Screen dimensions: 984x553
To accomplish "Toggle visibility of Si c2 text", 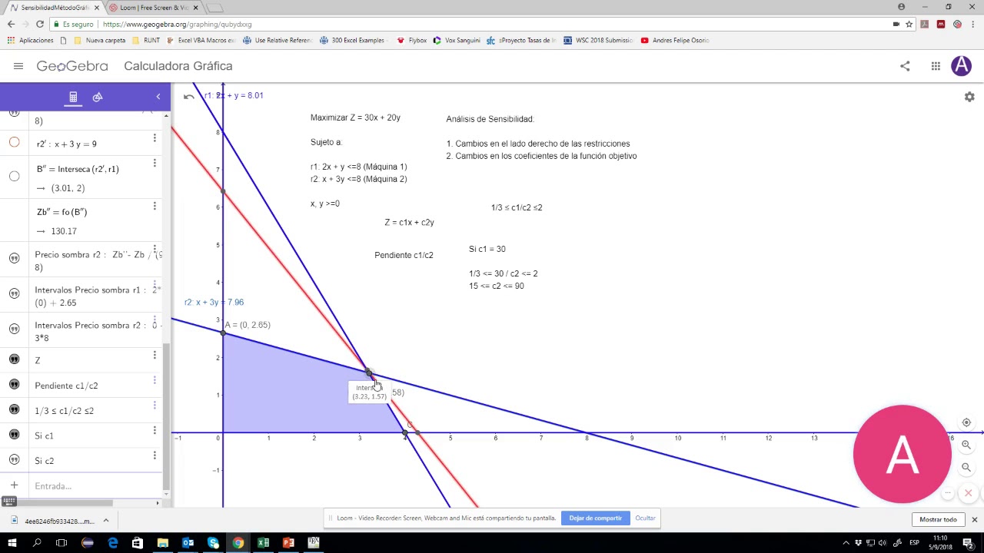I will point(14,459).
